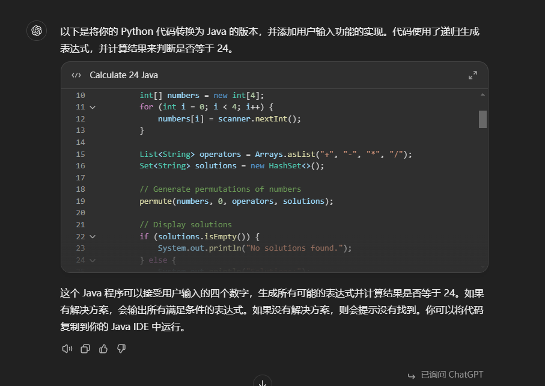Click the ChatGPT logo avatar
Screen dimensions: 545x386
tap(37, 31)
